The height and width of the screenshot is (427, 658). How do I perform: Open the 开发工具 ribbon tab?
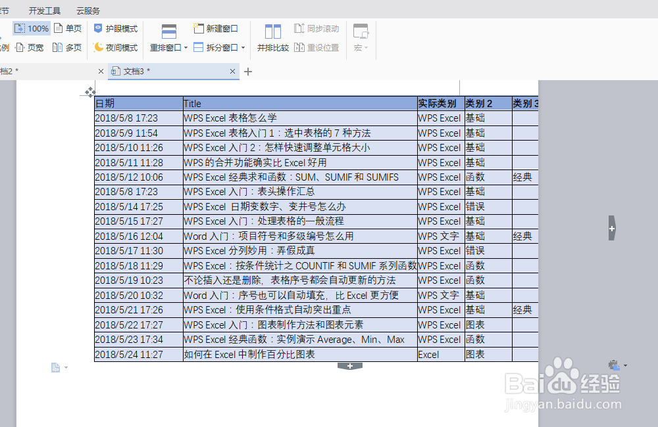click(x=45, y=11)
